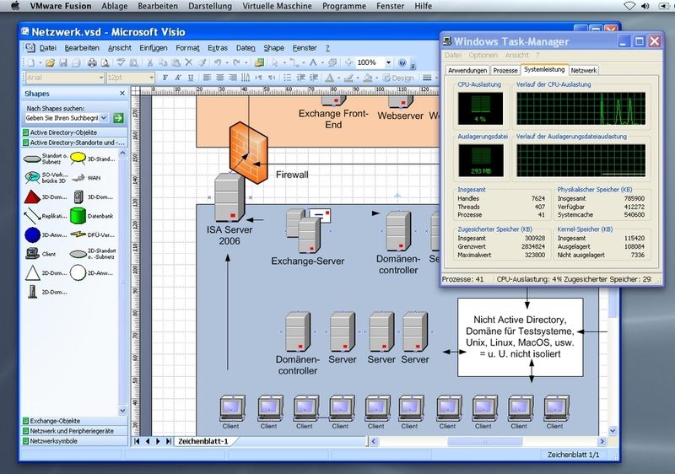Expand the shape search term dropdown
The height and width of the screenshot is (474, 675).
click(x=104, y=118)
